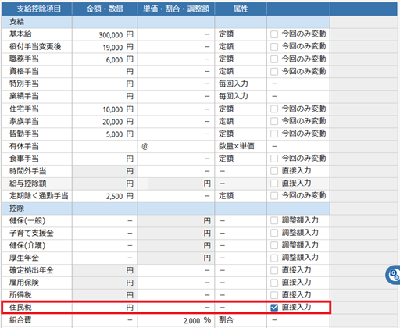
Task: Enable 直接入力 for 時間外手当
Action: coord(274,171)
